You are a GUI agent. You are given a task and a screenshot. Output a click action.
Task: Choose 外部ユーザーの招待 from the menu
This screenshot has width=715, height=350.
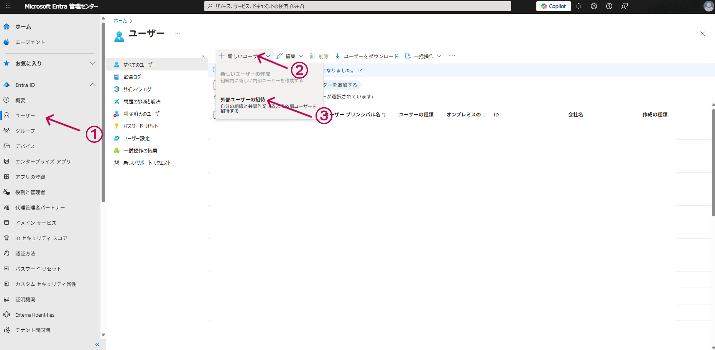click(x=242, y=99)
